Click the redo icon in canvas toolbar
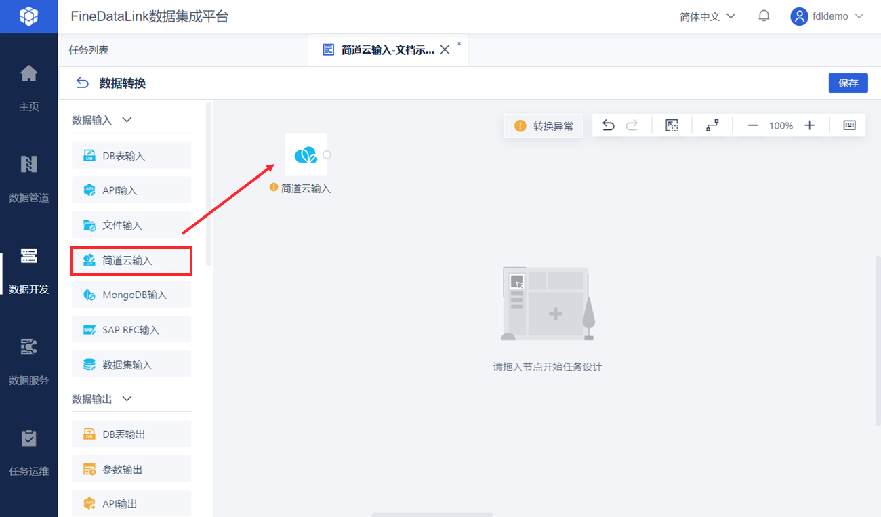The height and width of the screenshot is (517, 881). point(632,125)
